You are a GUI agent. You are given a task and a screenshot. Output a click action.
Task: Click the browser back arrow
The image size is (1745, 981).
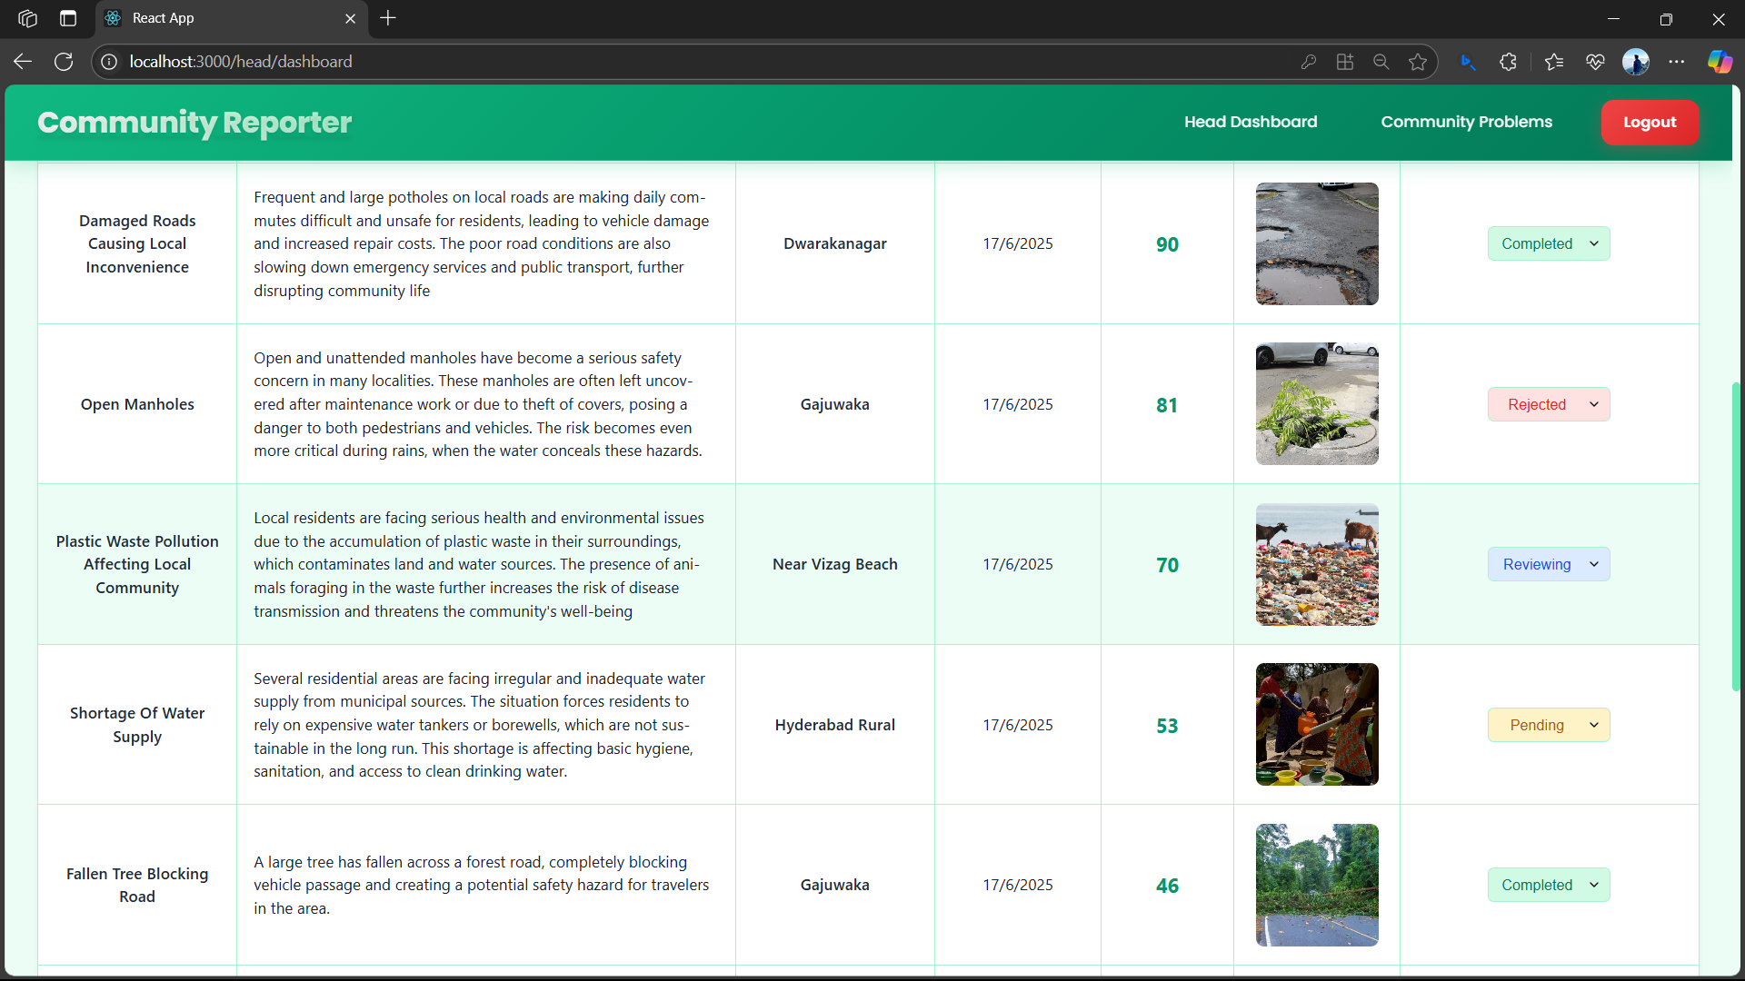coord(23,62)
